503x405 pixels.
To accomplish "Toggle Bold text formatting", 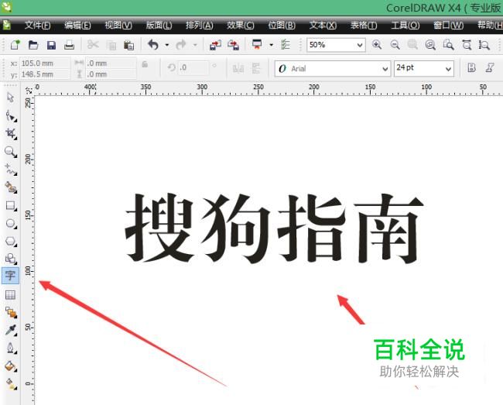I will [x=471, y=67].
